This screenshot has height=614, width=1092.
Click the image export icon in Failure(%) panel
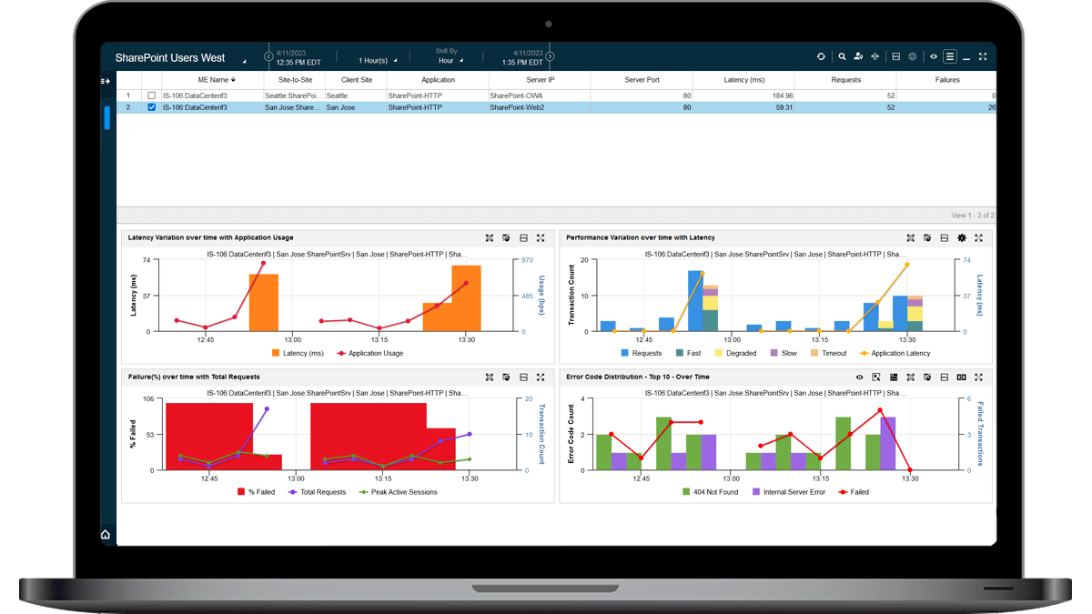(523, 377)
